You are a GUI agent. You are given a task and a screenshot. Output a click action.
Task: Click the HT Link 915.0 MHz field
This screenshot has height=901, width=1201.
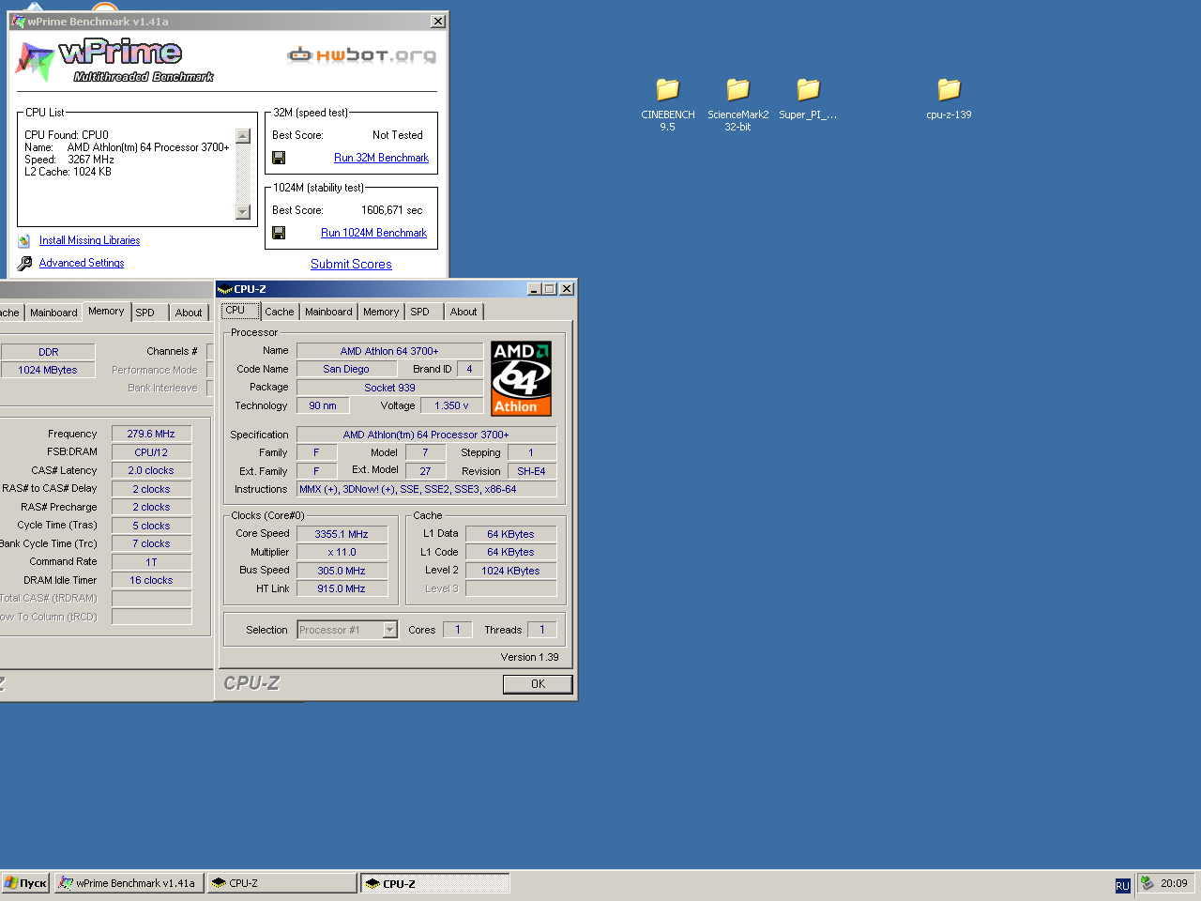click(342, 589)
